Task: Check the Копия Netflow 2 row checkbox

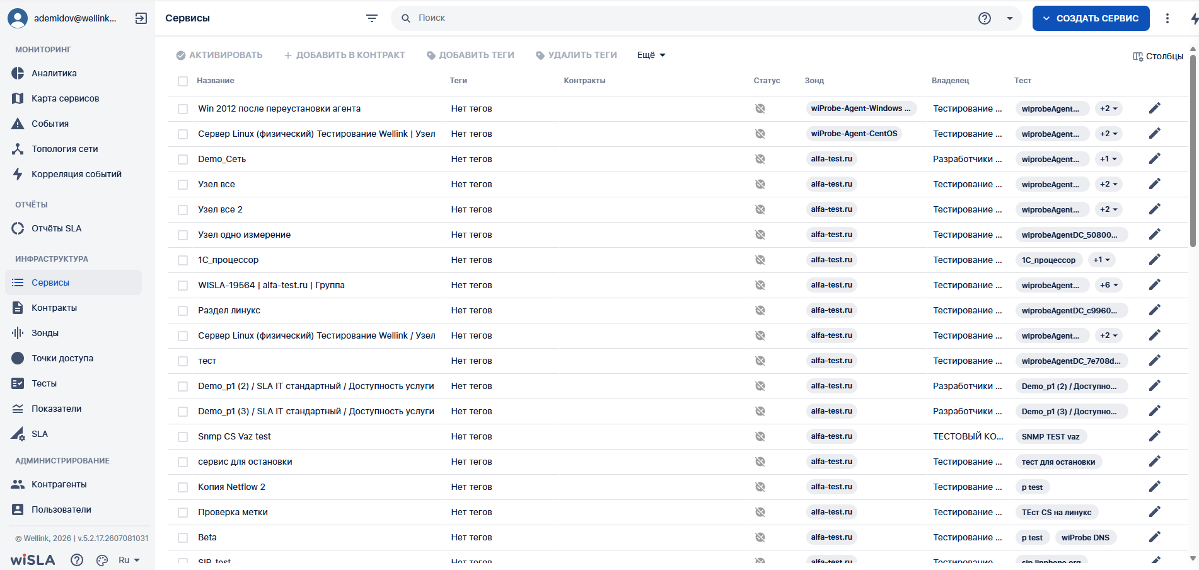Action: (x=183, y=487)
